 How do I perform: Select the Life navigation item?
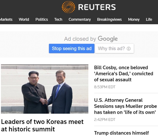tap(149, 19)
